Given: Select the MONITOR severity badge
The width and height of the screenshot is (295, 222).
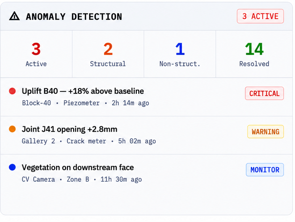Looking at the screenshot, I should click(x=265, y=170).
